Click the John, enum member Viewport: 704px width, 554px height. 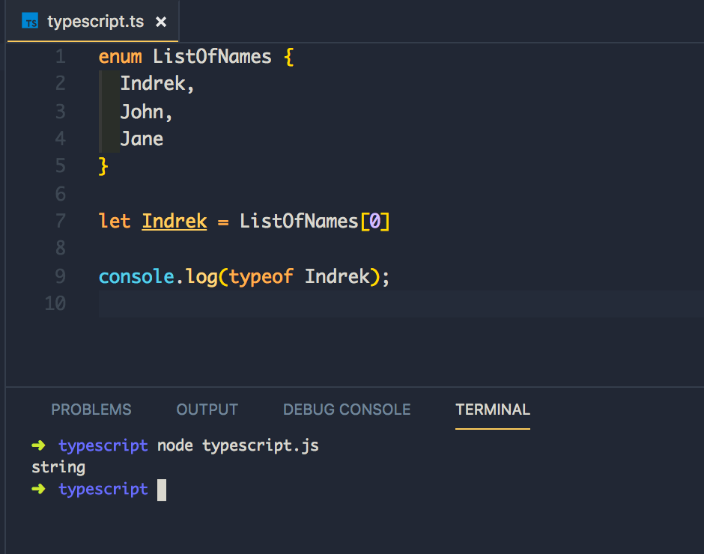(146, 112)
